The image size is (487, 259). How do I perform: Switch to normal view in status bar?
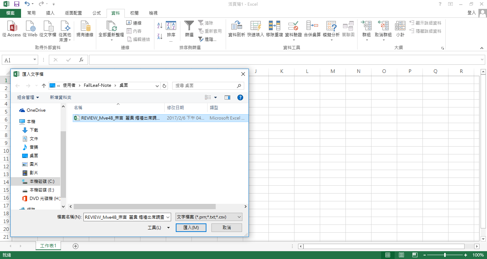[388, 255]
